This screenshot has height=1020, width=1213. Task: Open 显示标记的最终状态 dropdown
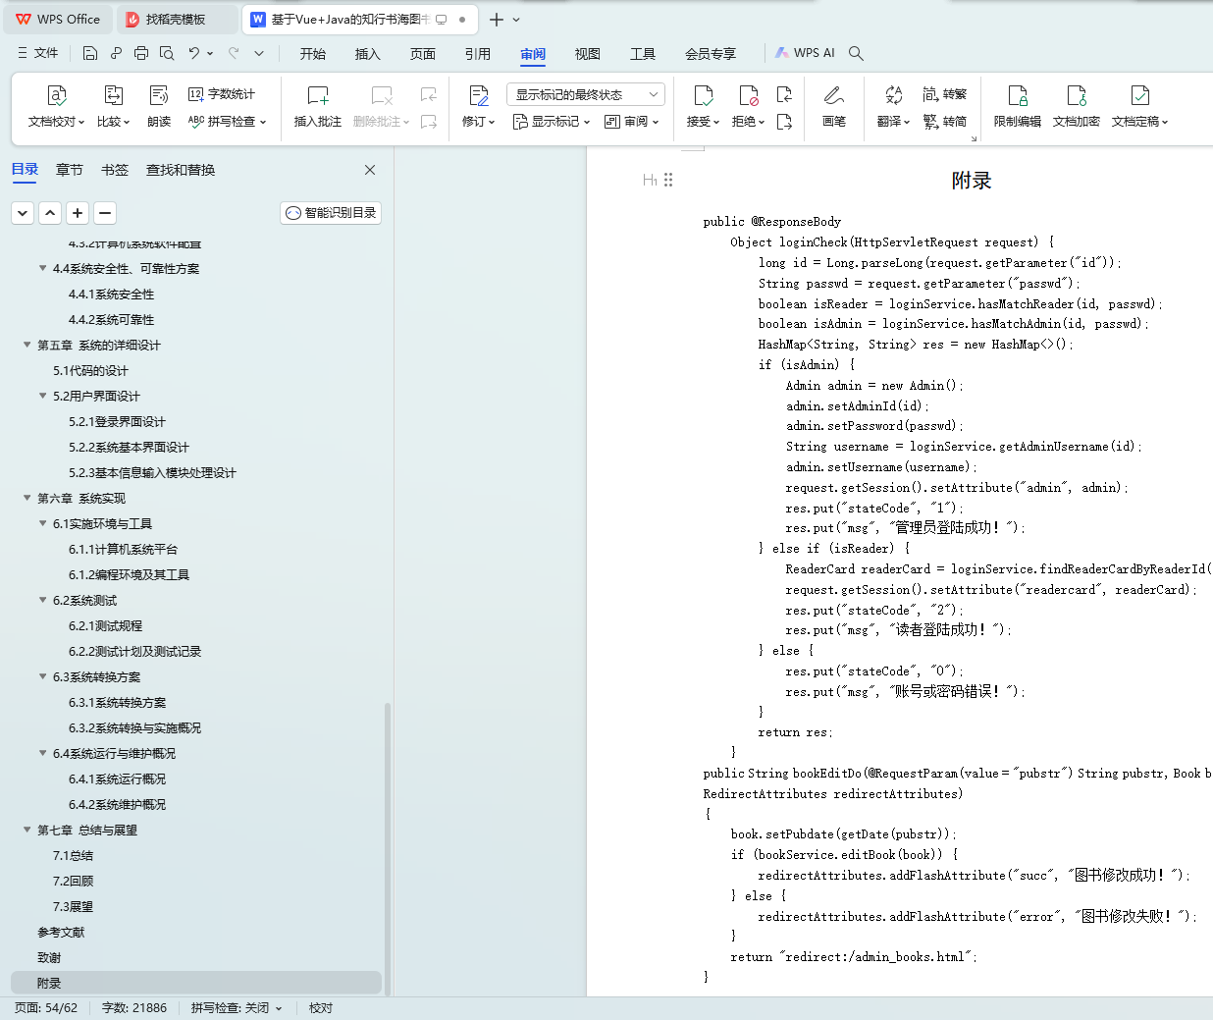586,94
